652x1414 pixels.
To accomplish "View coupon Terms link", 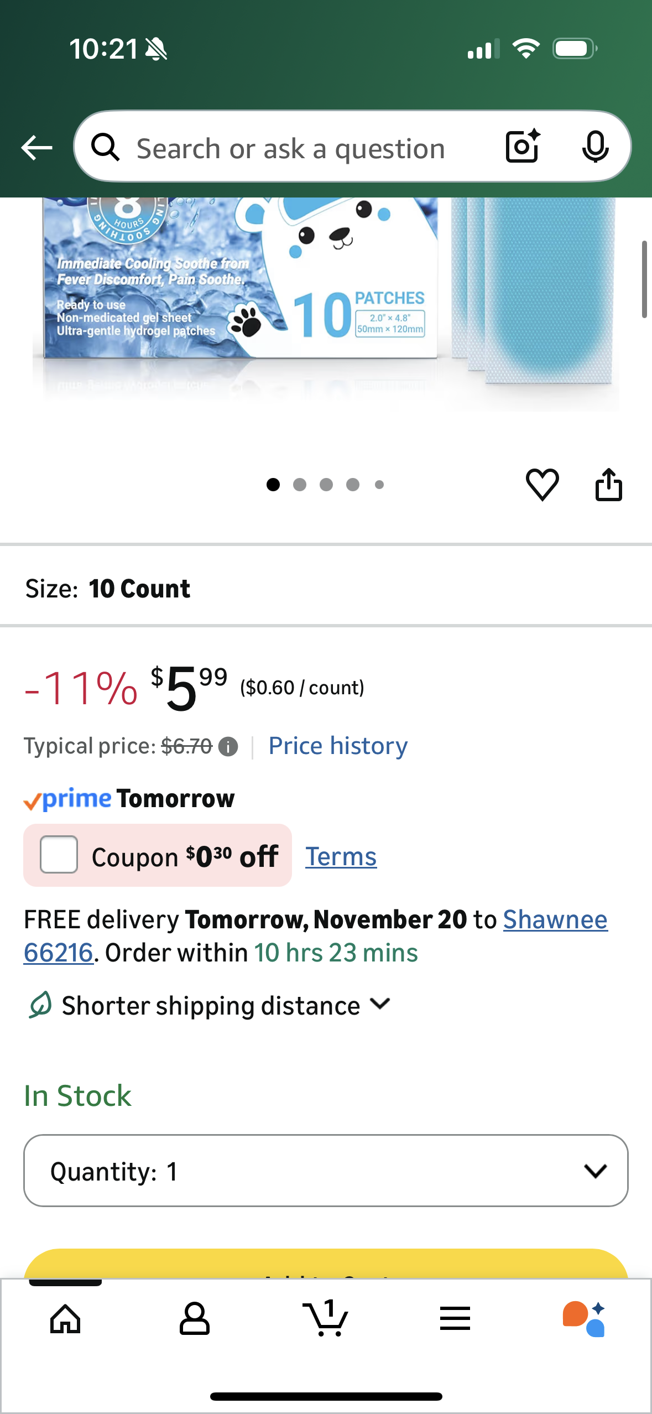I will coord(341,856).
